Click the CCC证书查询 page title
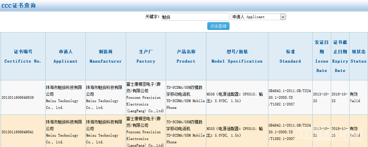The height and width of the screenshot is (147, 368). pos(18,6)
